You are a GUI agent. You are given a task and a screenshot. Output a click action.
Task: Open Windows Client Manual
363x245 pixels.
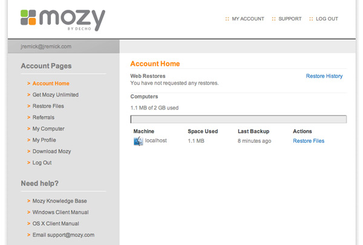pos(60,212)
